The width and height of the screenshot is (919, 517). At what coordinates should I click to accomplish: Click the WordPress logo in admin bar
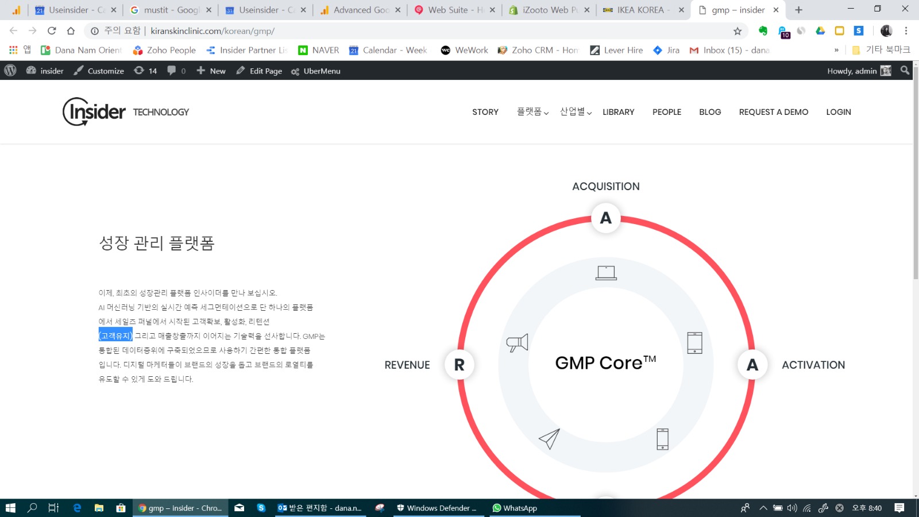tap(10, 71)
